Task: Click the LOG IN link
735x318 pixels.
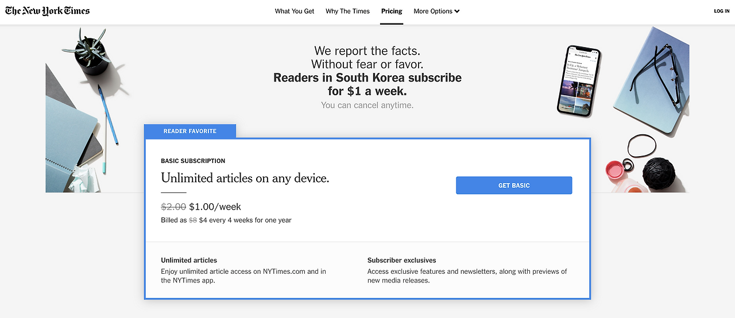Action: tap(722, 11)
